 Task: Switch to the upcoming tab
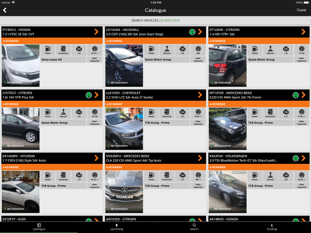[x=117, y=227]
